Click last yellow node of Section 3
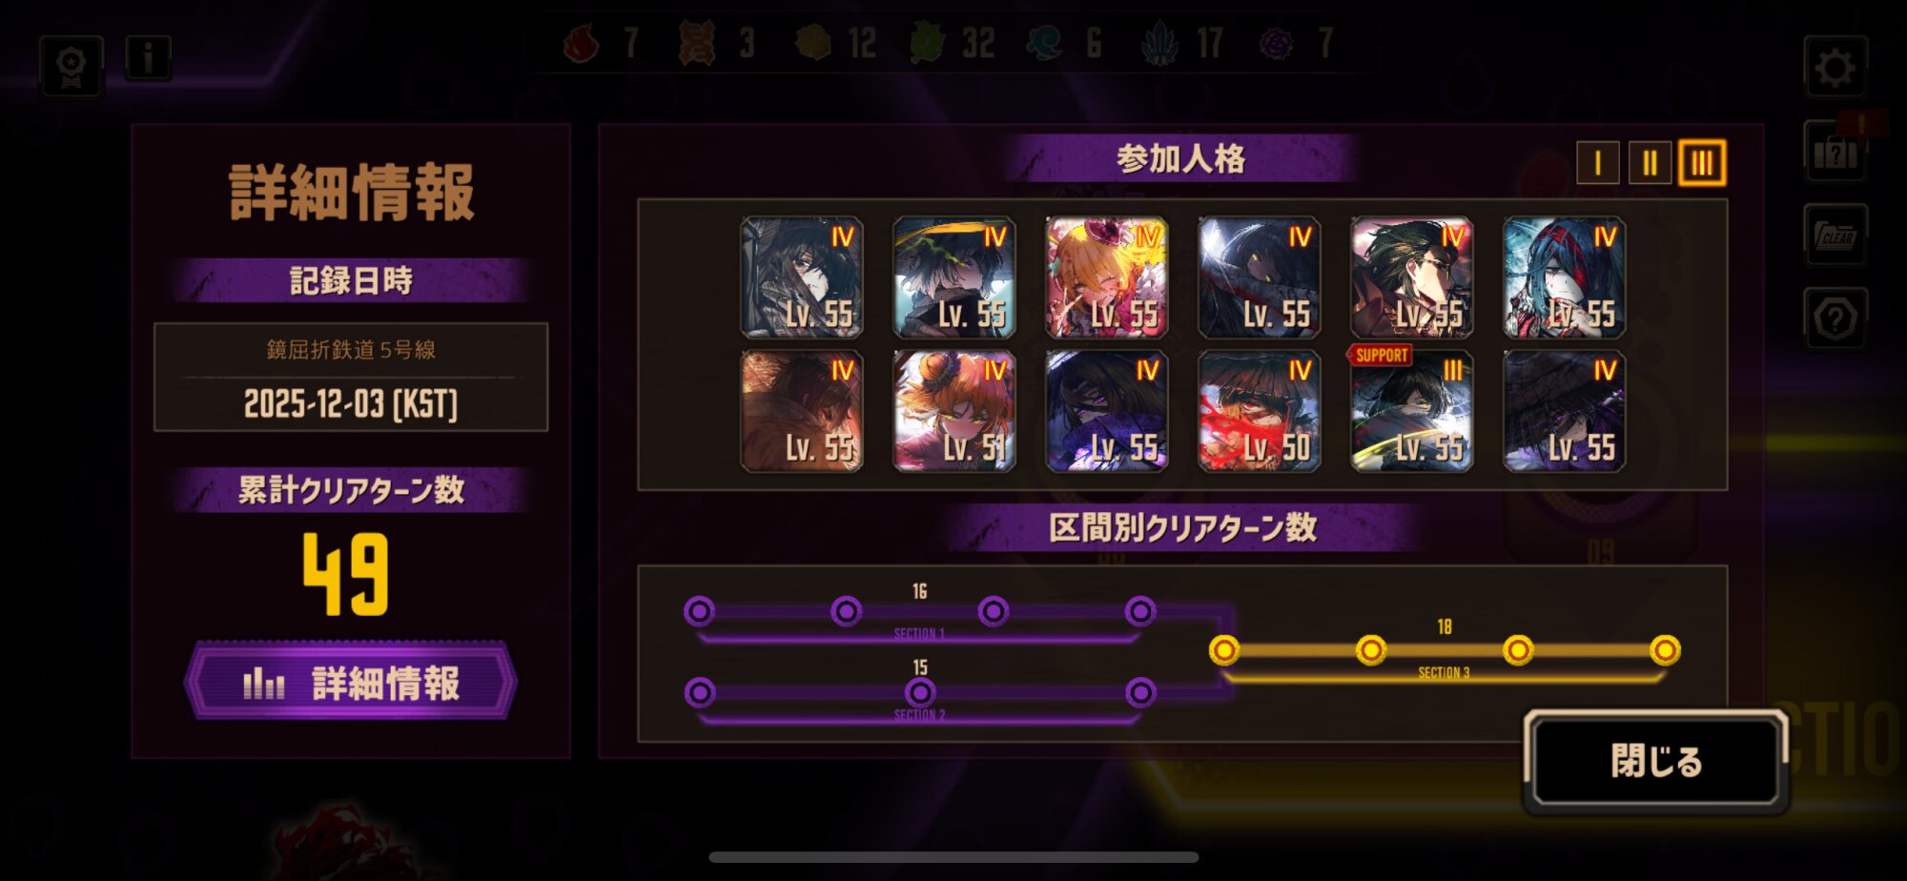 (1665, 650)
